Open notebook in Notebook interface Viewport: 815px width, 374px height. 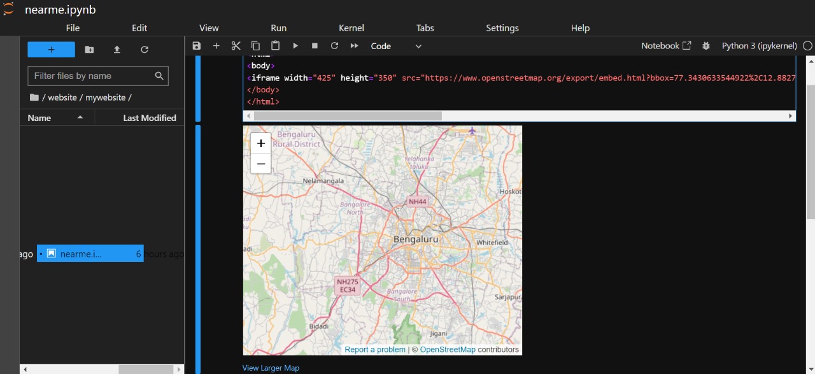666,46
